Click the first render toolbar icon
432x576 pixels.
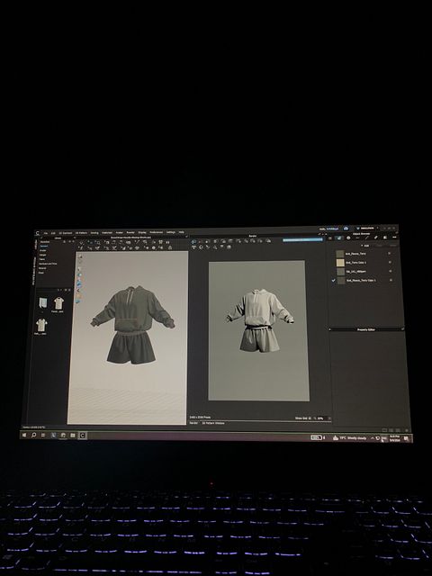pos(194,241)
